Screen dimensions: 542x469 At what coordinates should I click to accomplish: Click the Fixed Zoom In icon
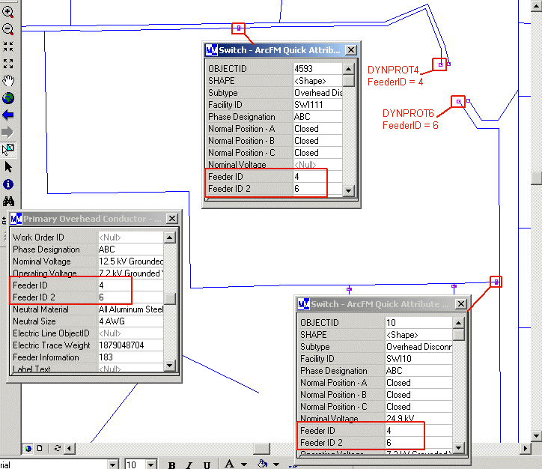pos(8,46)
